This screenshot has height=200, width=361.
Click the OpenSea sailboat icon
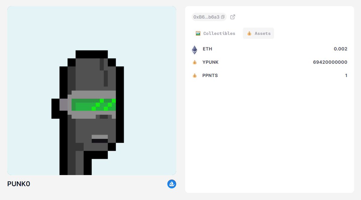[x=171, y=183]
